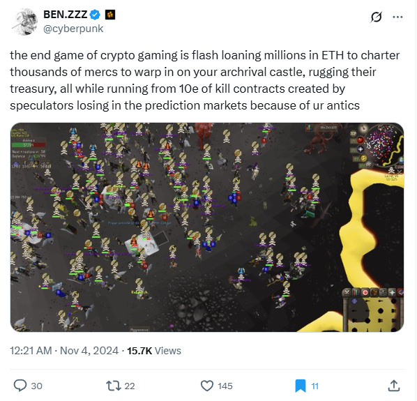Click the 145 likes count
This screenshot has width=417, height=401.
[x=225, y=386]
